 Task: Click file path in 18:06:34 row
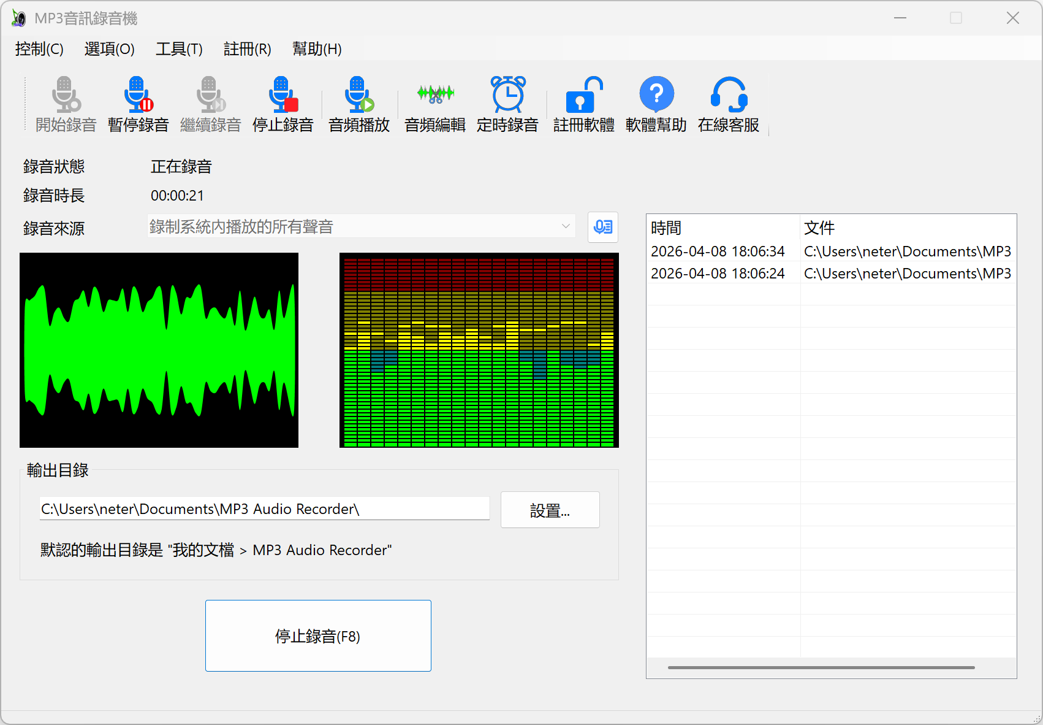(x=908, y=251)
